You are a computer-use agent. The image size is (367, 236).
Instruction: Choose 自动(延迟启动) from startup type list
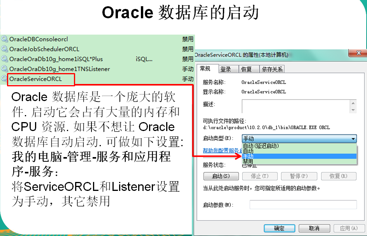299,146
